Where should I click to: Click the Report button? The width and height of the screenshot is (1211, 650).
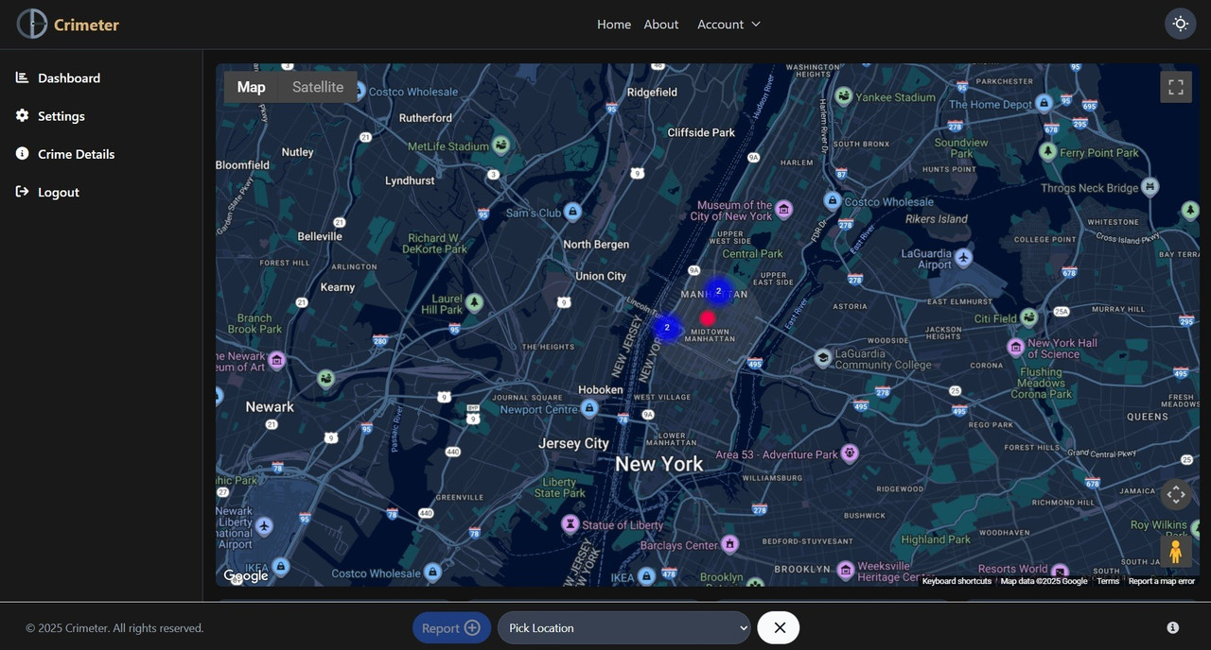click(451, 628)
